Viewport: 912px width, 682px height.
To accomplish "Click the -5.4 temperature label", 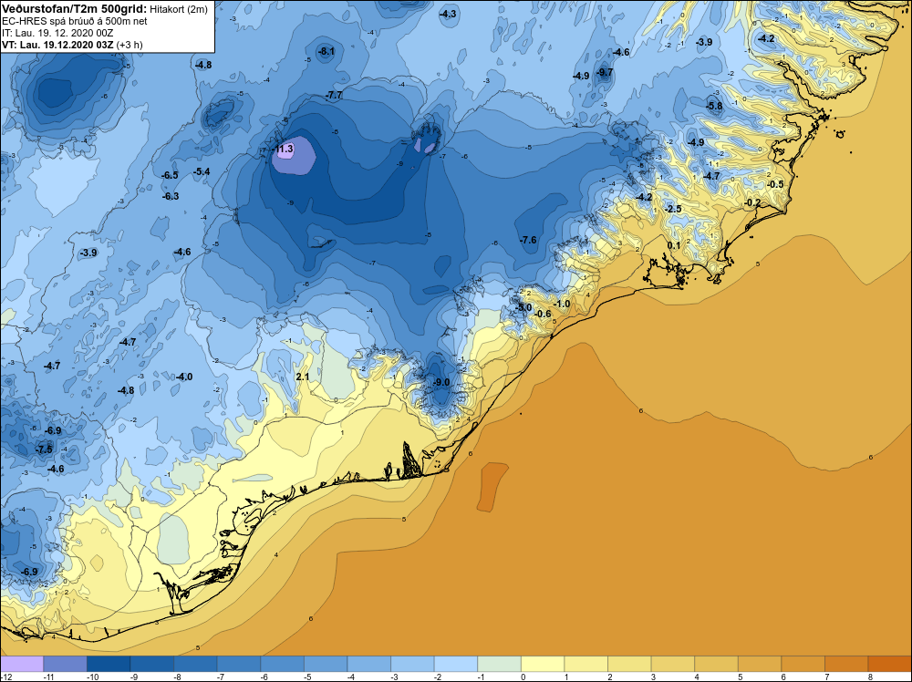I will click(202, 171).
